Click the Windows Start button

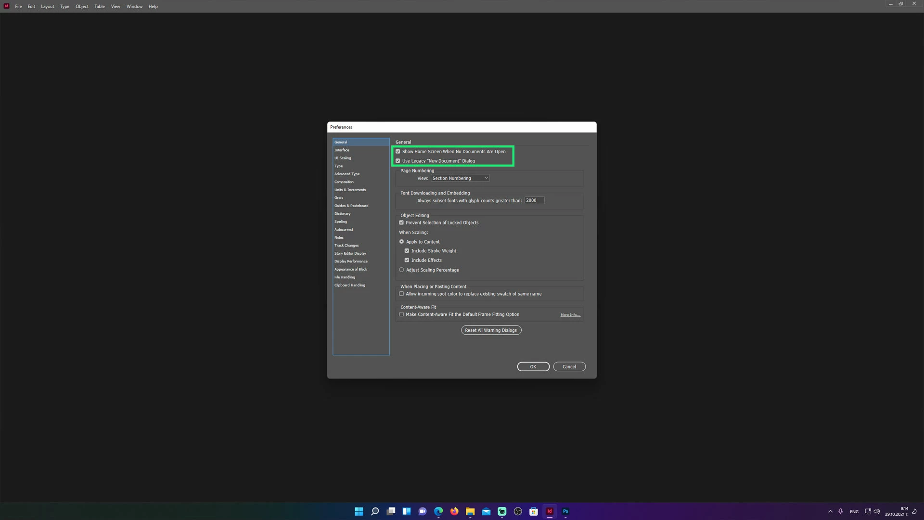[x=359, y=511]
